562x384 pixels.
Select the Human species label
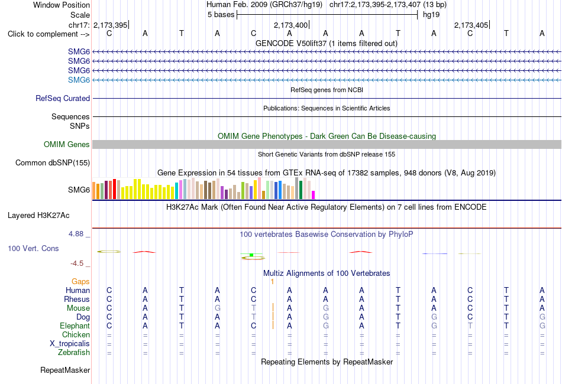tap(77, 290)
